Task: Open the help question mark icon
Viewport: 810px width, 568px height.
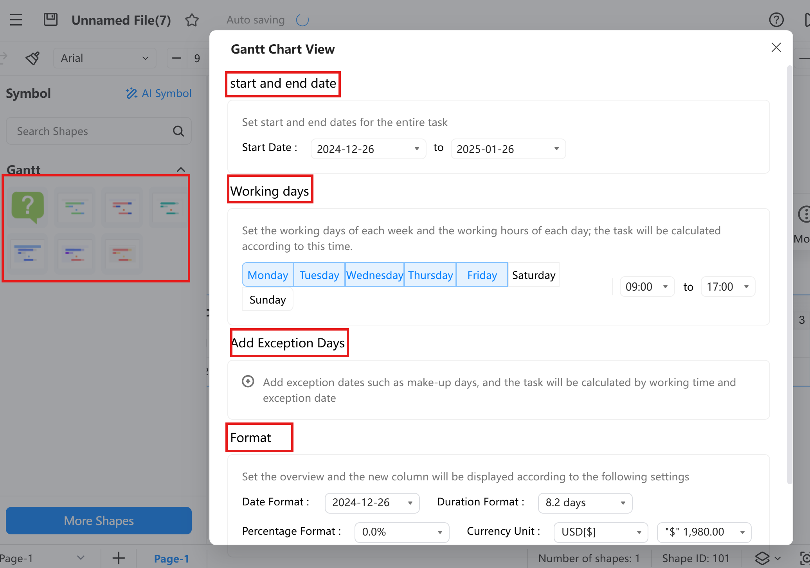Action: coord(776,20)
